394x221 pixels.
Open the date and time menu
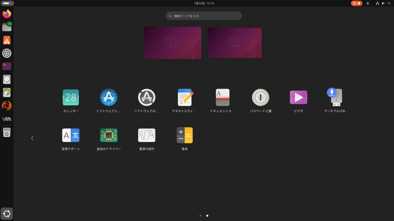[204, 3]
